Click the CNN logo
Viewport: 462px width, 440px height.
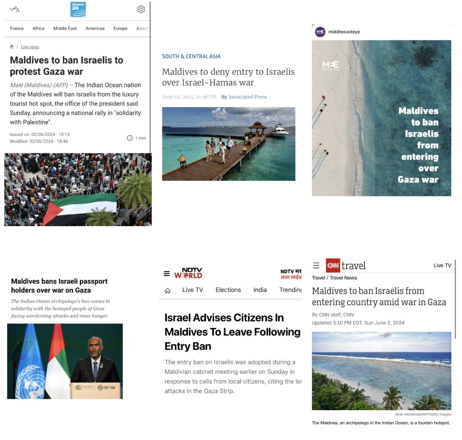click(333, 265)
